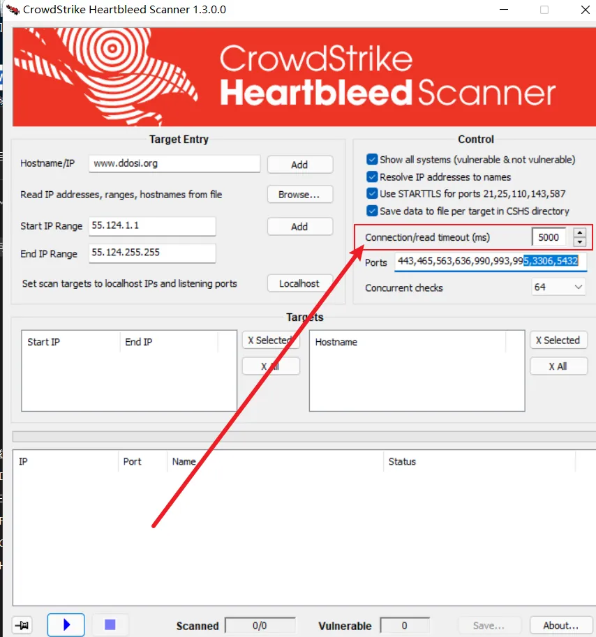Click the Hostname/IP Add button
596x637 pixels.
300,165
